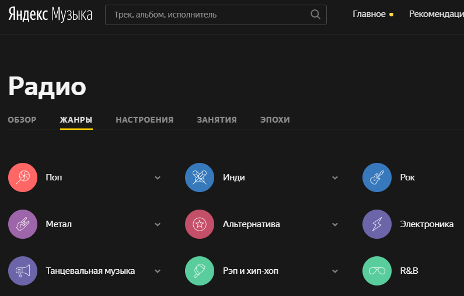
Task: Click the Инди genre icon
Action: [x=200, y=177]
